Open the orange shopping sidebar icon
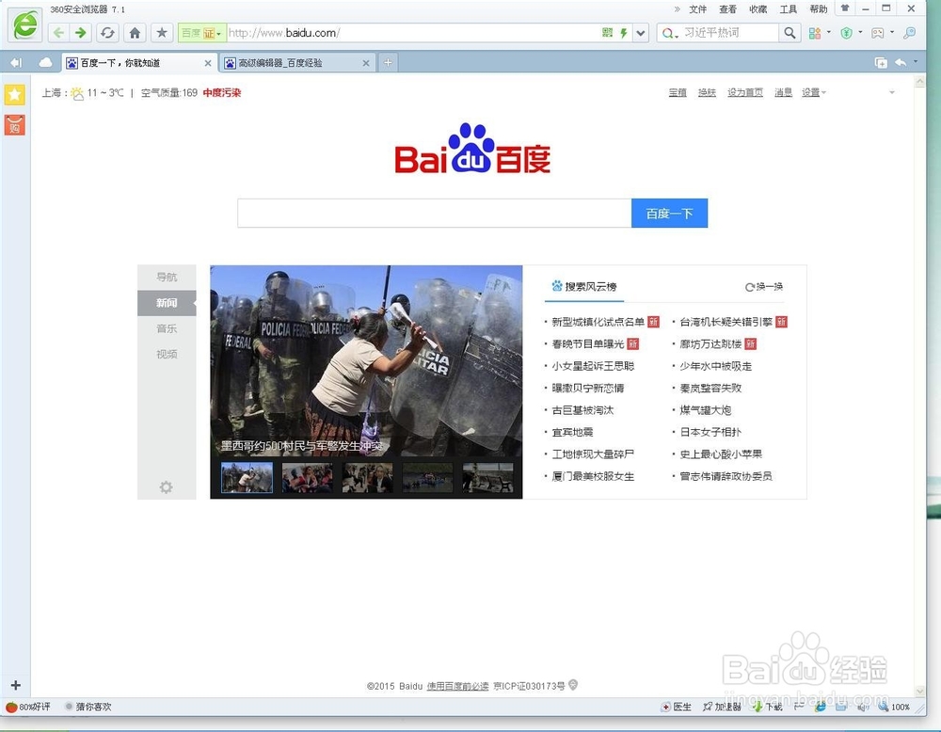The height and width of the screenshot is (732, 941). (15, 125)
